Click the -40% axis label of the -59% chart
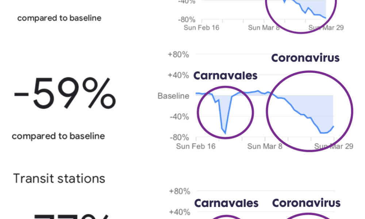Screen dimensions: 365x219 179,116
